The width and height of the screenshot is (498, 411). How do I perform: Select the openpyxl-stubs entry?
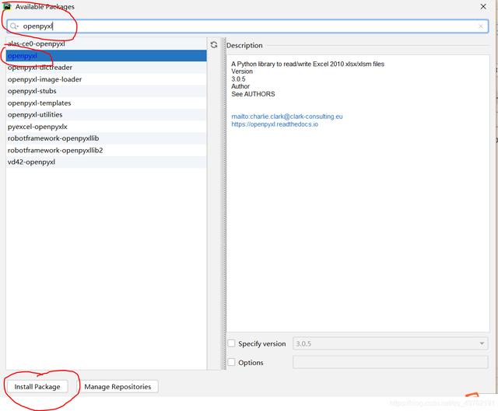(32, 91)
